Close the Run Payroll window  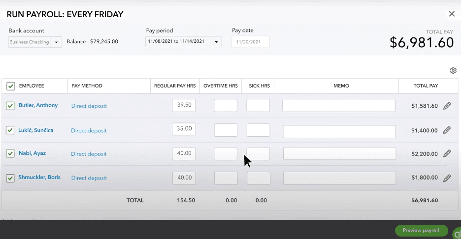click(x=452, y=14)
